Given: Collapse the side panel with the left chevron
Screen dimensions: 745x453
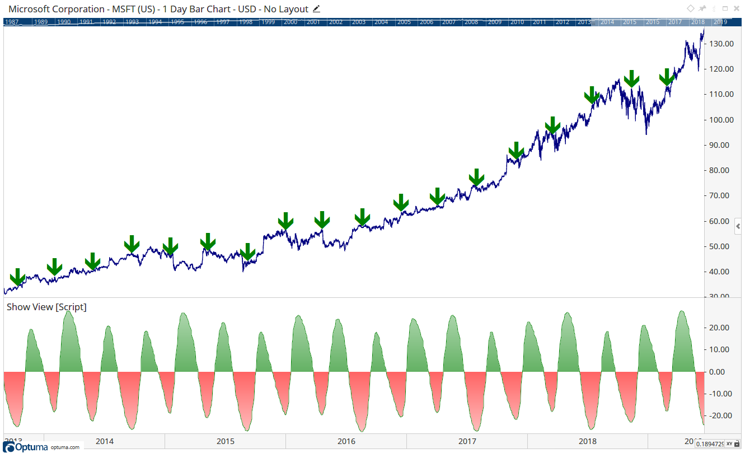Looking at the screenshot, I should [x=738, y=226].
